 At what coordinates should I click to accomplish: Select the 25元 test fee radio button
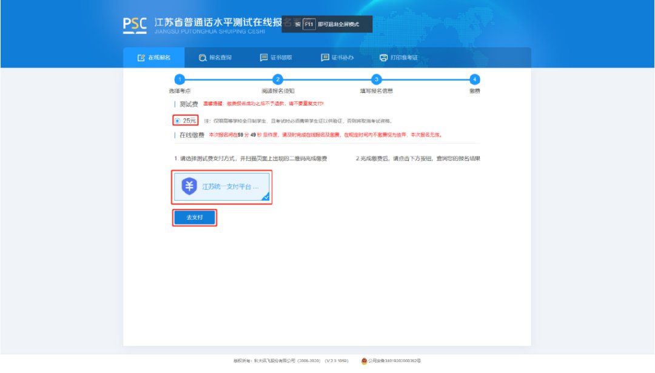(x=178, y=121)
